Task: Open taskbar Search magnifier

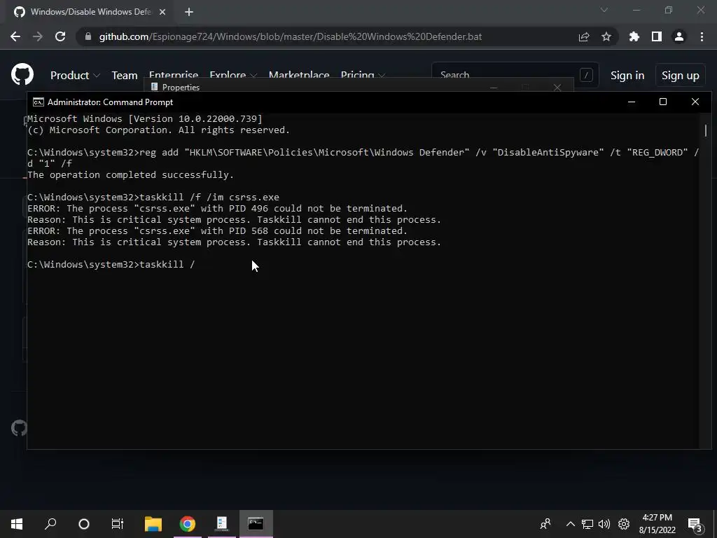Action: [x=50, y=524]
